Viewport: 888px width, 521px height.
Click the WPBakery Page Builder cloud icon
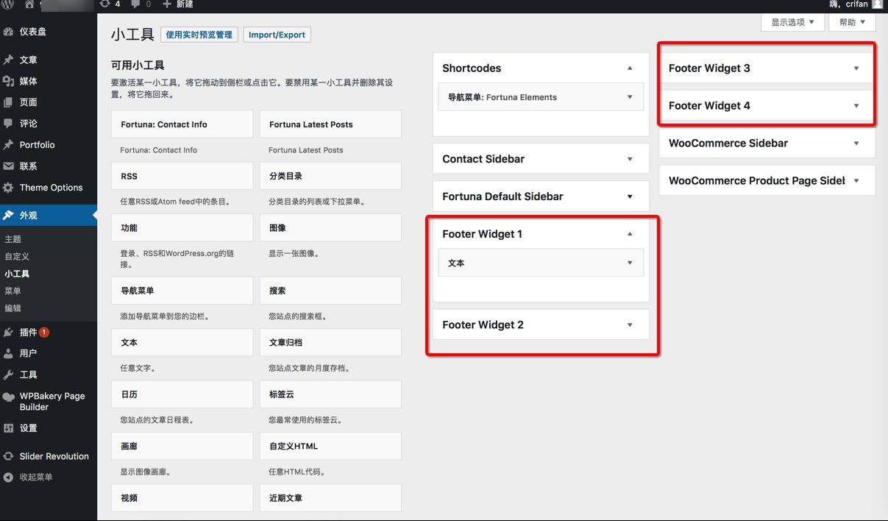(x=9, y=397)
